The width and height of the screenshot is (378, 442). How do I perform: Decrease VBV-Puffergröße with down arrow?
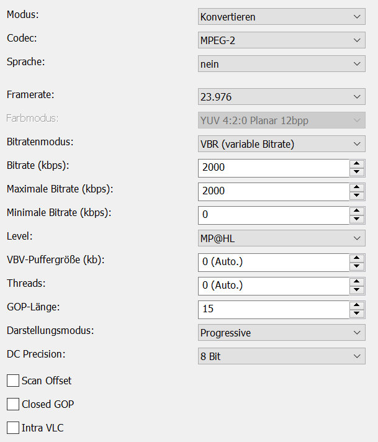(357, 266)
